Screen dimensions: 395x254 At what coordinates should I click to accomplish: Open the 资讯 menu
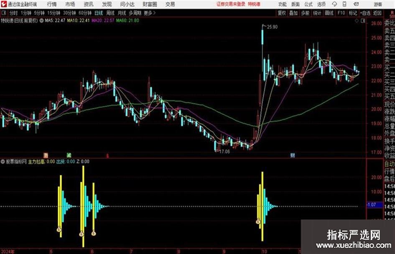pyautogui.click(x=88, y=4)
